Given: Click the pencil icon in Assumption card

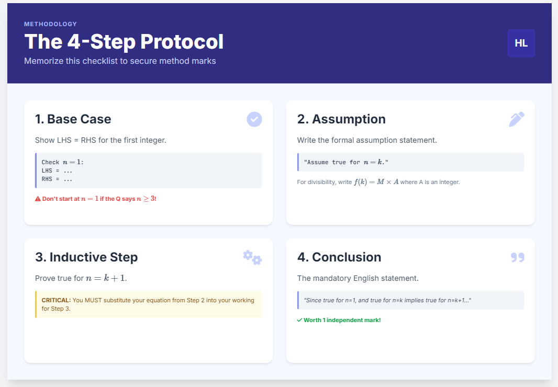Looking at the screenshot, I should pos(516,119).
